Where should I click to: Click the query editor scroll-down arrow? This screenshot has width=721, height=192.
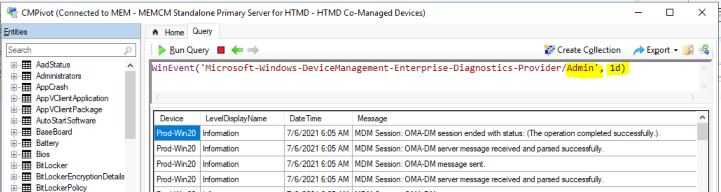704,85
